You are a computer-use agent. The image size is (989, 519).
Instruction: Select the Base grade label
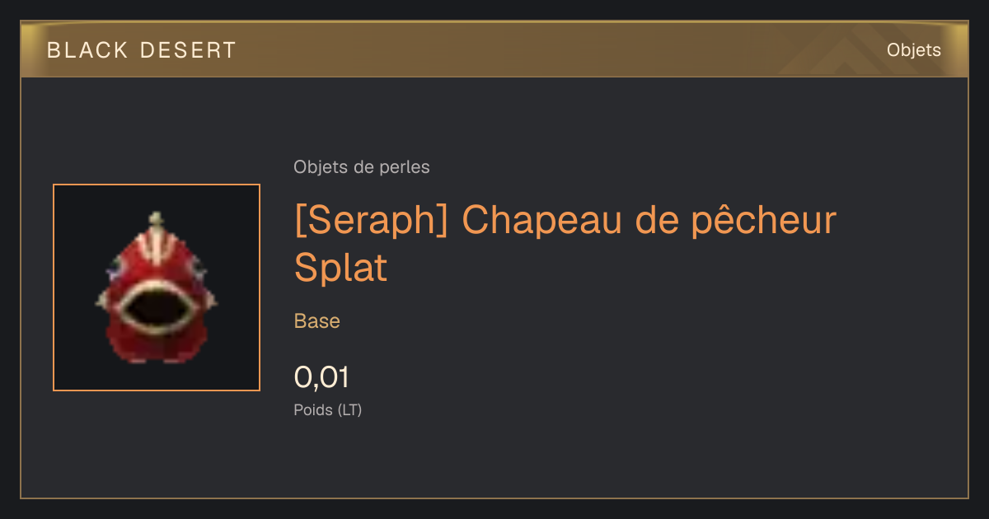(317, 321)
